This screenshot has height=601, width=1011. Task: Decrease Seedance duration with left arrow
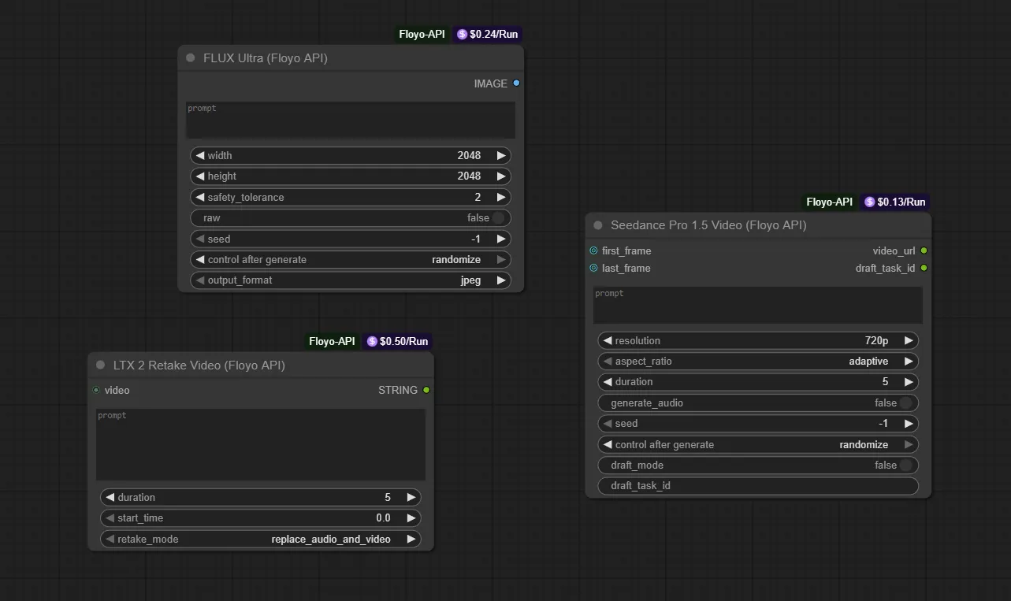pyautogui.click(x=608, y=382)
